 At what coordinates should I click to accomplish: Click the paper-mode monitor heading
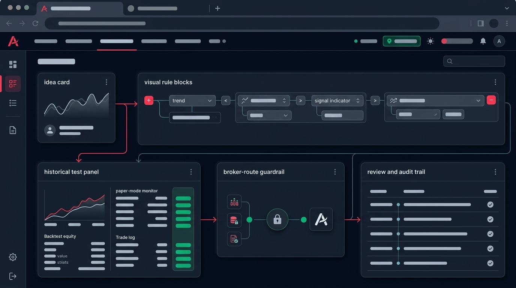pos(137,191)
